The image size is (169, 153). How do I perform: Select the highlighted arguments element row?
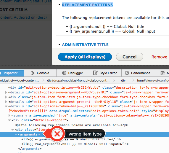pyautogui.click(x=85, y=134)
